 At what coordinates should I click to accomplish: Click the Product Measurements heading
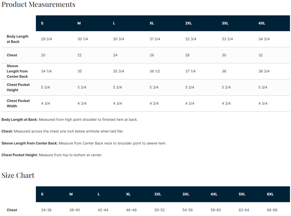point(38,5)
